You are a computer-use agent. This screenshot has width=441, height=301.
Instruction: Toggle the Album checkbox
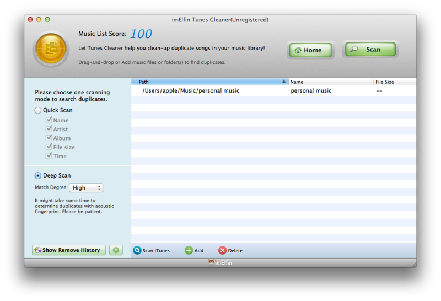[49, 138]
